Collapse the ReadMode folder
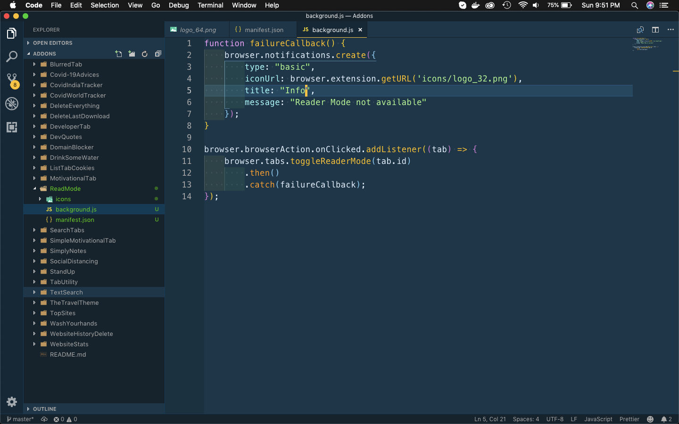Screen dimensions: 679x424 click(94, 188)
